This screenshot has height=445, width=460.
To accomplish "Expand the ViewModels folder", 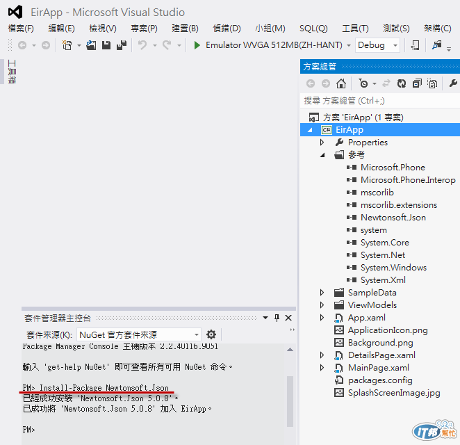I will pyautogui.click(x=322, y=305).
